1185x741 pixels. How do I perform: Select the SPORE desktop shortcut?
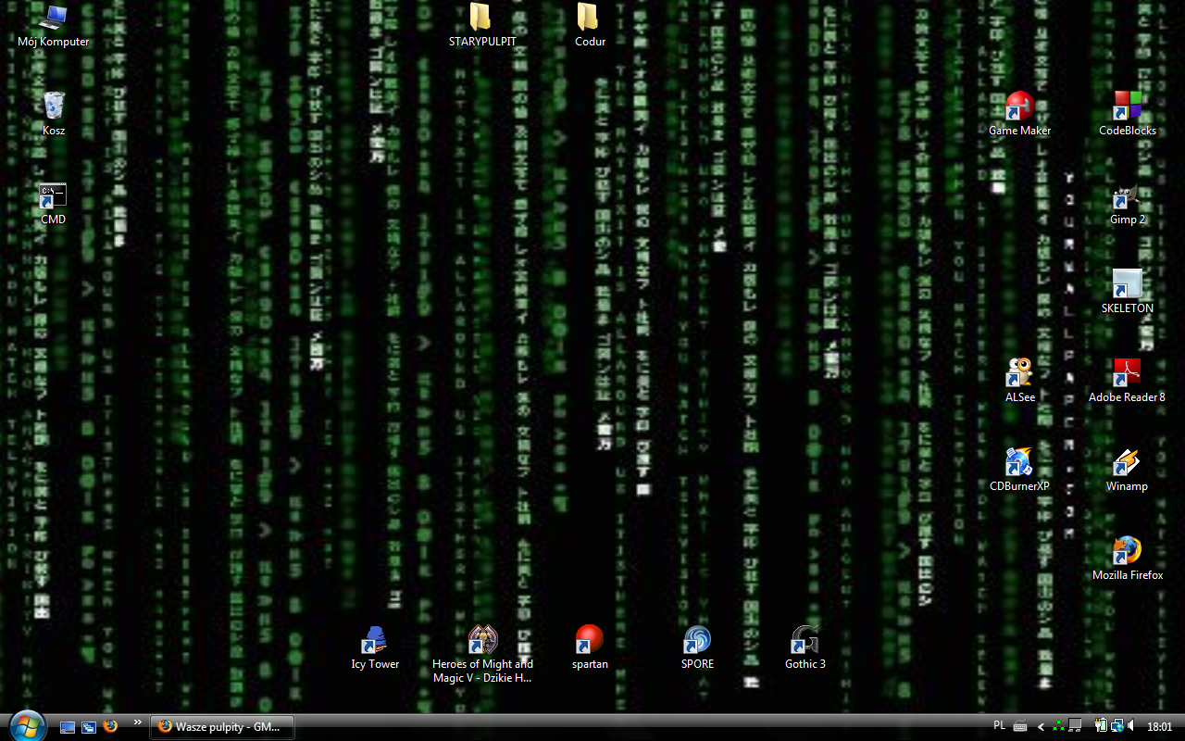[x=697, y=640]
